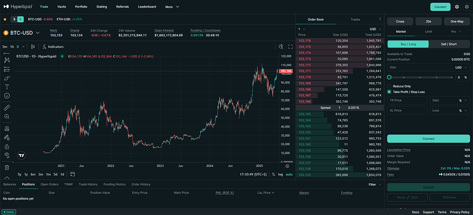Select the XABCD pattern tool
This screenshot has width=473, height=215.
[7, 60]
